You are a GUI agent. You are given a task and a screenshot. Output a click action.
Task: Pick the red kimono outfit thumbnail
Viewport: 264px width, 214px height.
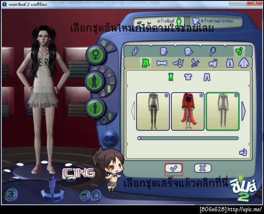tap(188, 111)
